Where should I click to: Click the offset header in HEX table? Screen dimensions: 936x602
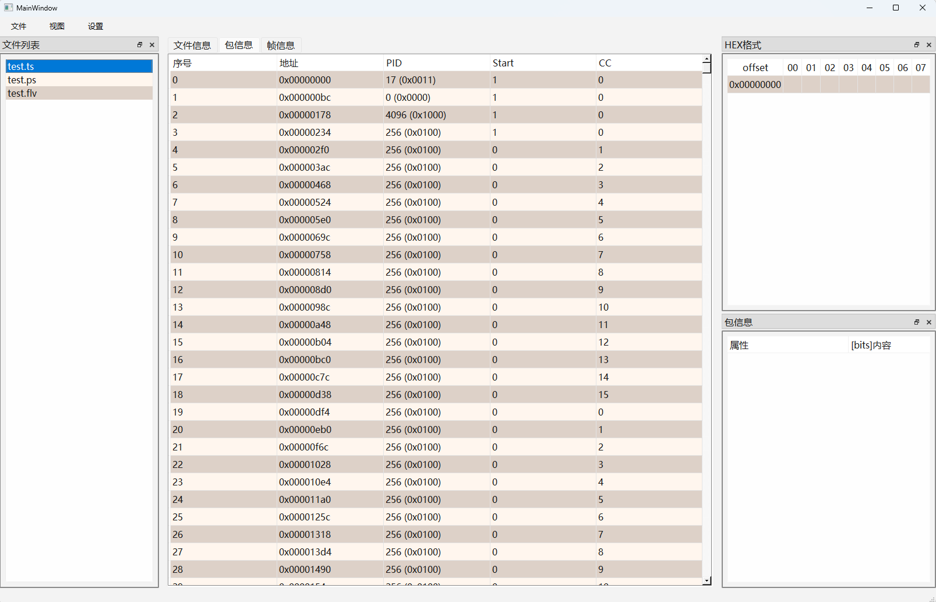click(x=755, y=68)
